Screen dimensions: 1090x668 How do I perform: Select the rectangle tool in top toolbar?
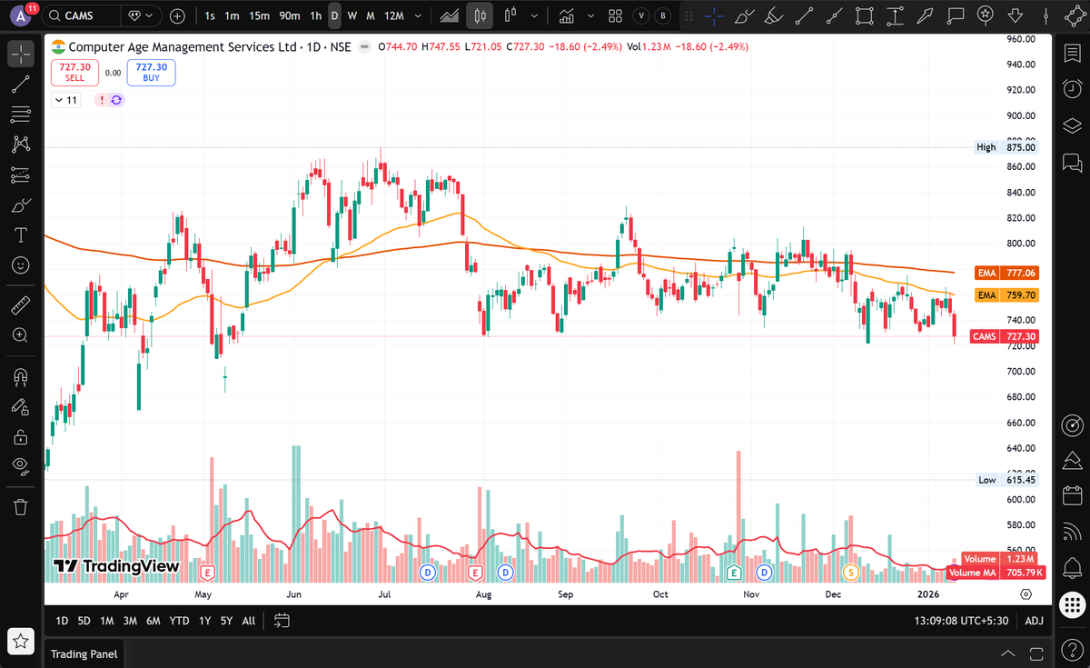(x=865, y=15)
